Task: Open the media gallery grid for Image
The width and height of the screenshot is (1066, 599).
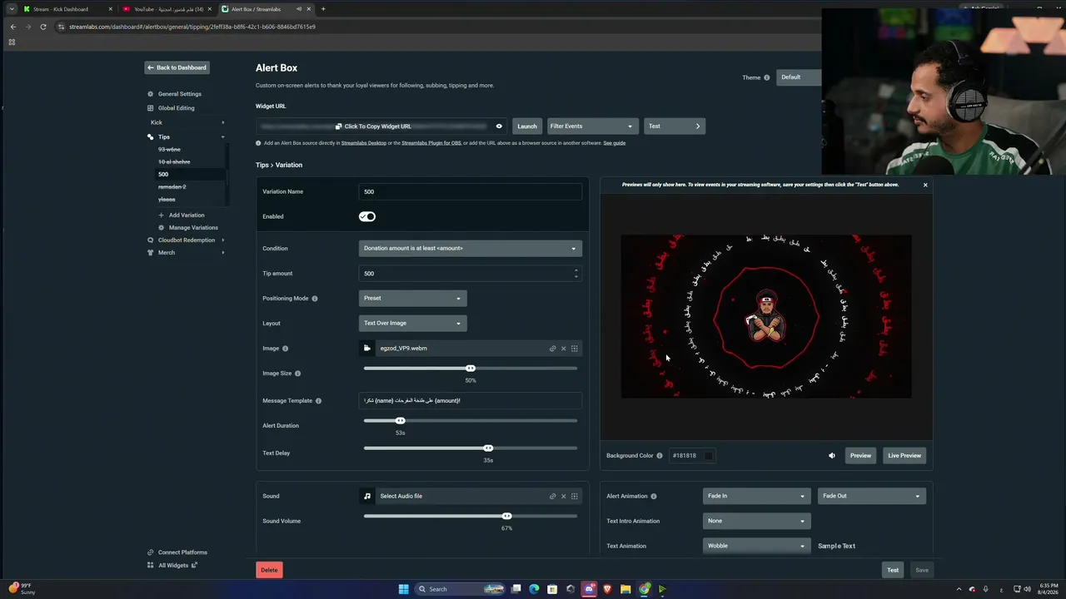Action: tap(574, 349)
